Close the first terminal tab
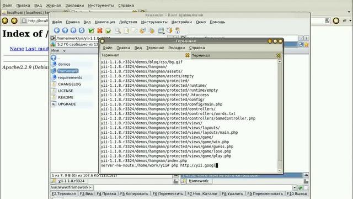 [x=188, y=55]
